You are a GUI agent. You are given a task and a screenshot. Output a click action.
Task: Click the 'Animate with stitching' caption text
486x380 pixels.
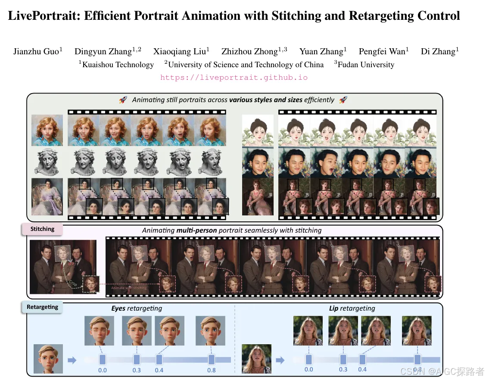129,288
